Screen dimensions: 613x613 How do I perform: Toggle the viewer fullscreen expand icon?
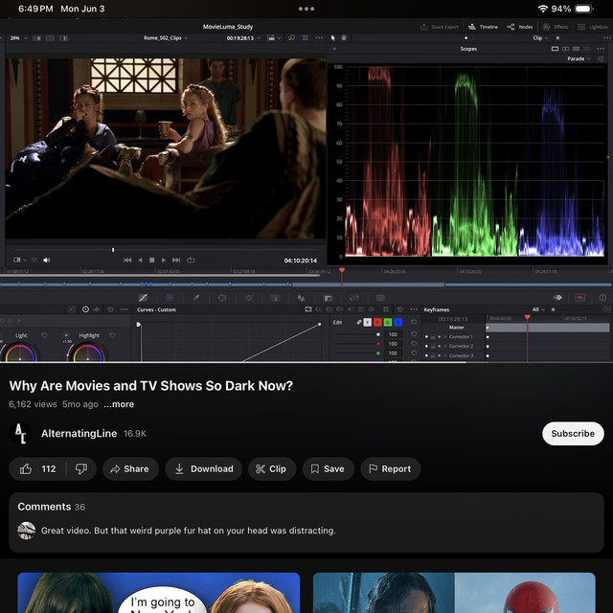(x=306, y=38)
